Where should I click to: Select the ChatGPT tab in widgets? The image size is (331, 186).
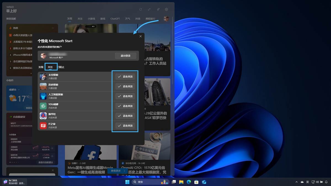[115, 19]
